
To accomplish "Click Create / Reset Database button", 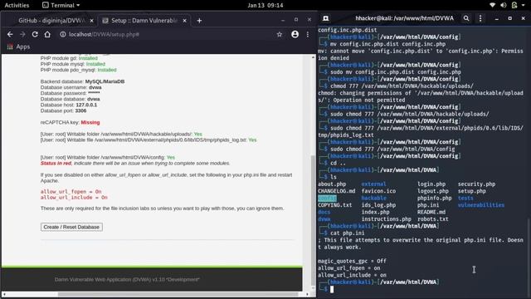I will [71, 227].
